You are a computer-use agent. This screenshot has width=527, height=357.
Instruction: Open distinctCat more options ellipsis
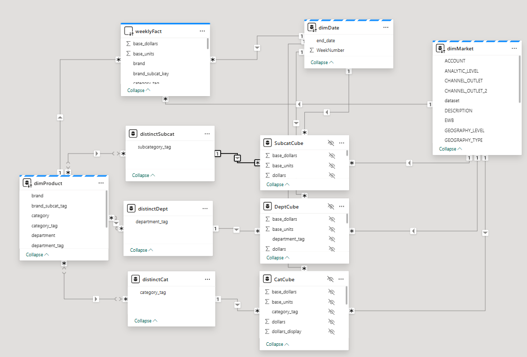point(207,279)
